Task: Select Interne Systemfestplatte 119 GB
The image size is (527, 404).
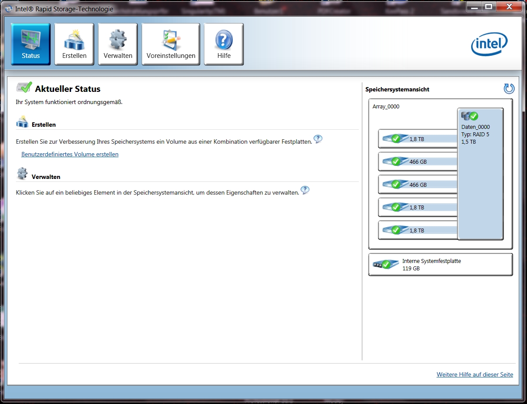Action: [440, 265]
